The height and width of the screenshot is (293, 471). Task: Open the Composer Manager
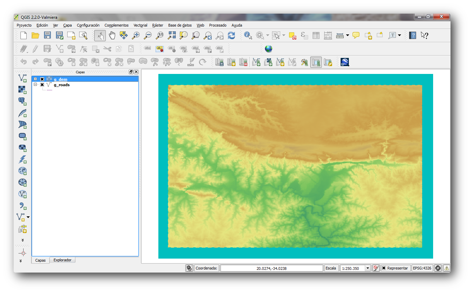click(x=83, y=35)
